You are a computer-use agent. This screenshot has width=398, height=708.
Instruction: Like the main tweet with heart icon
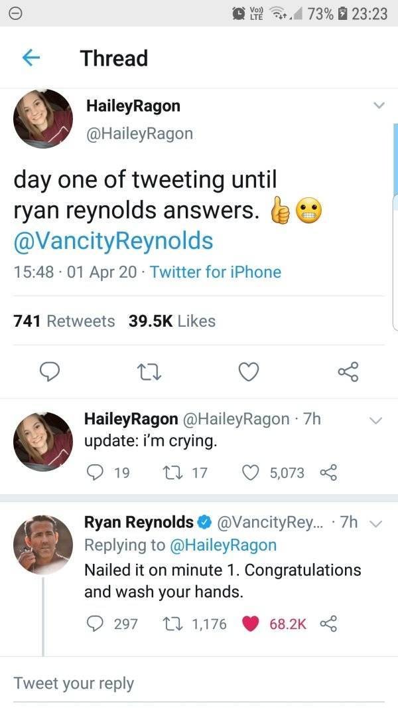pos(248,373)
